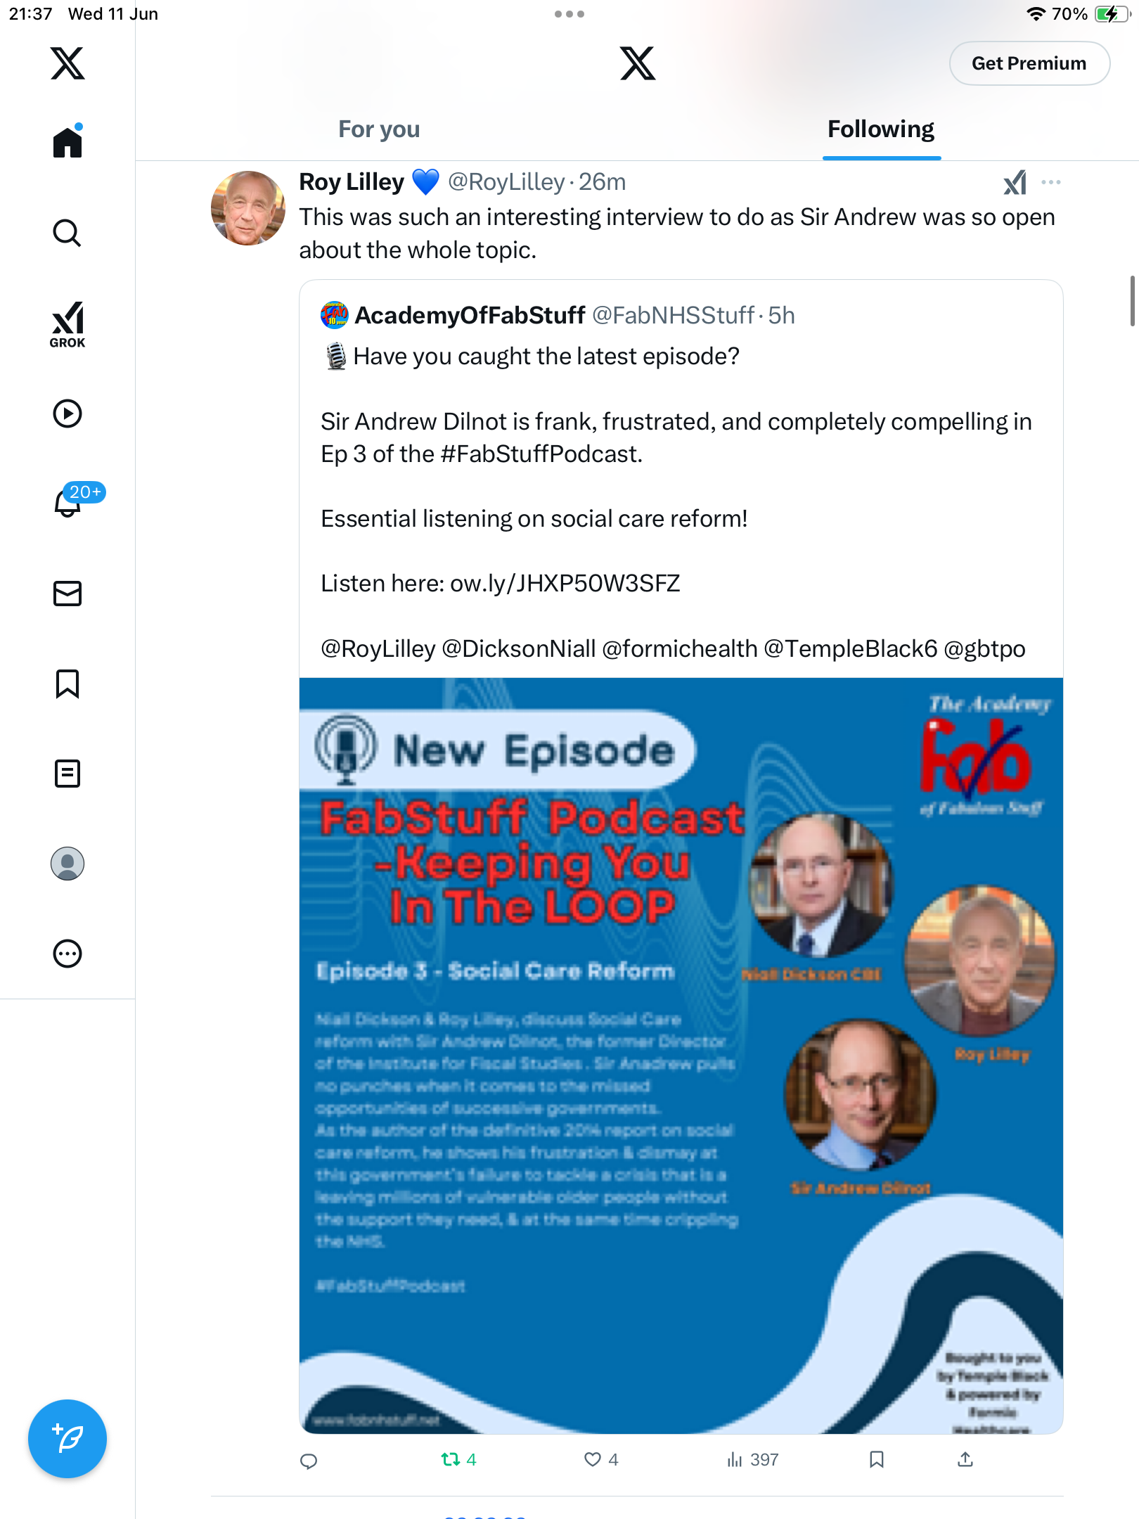
Task: Open post options three-dot menu
Action: [1051, 182]
